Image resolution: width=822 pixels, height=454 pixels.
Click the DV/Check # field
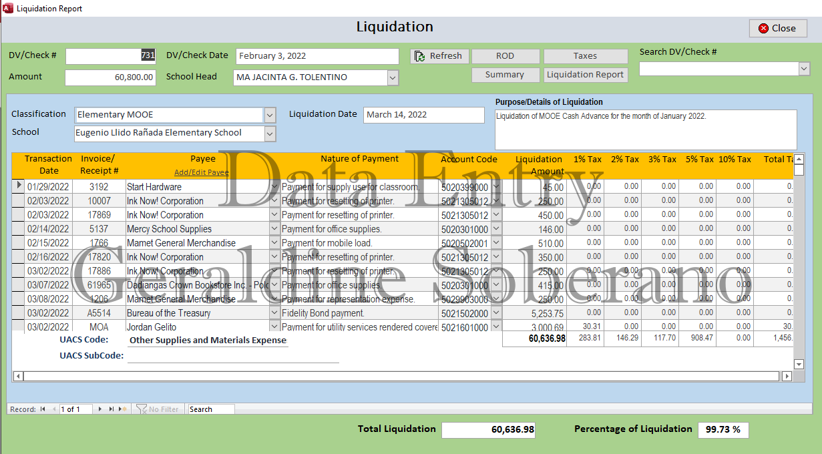pos(111,56)
